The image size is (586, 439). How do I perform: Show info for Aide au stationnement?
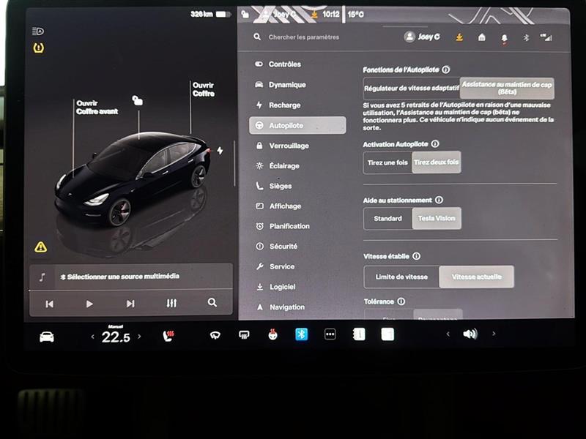point(439,200)
